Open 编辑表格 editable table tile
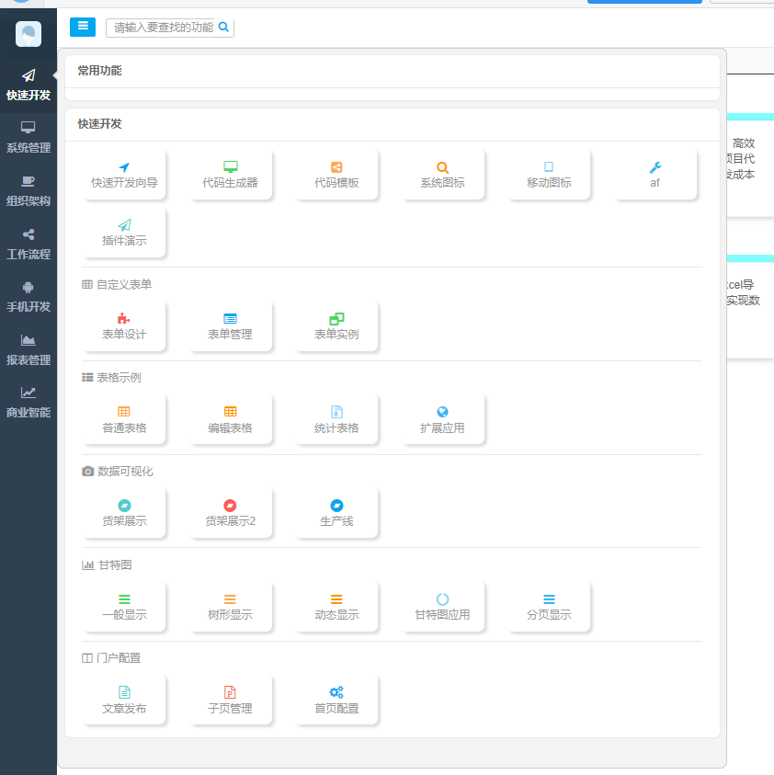Viewport: 774px width, 775px height. 231,420
